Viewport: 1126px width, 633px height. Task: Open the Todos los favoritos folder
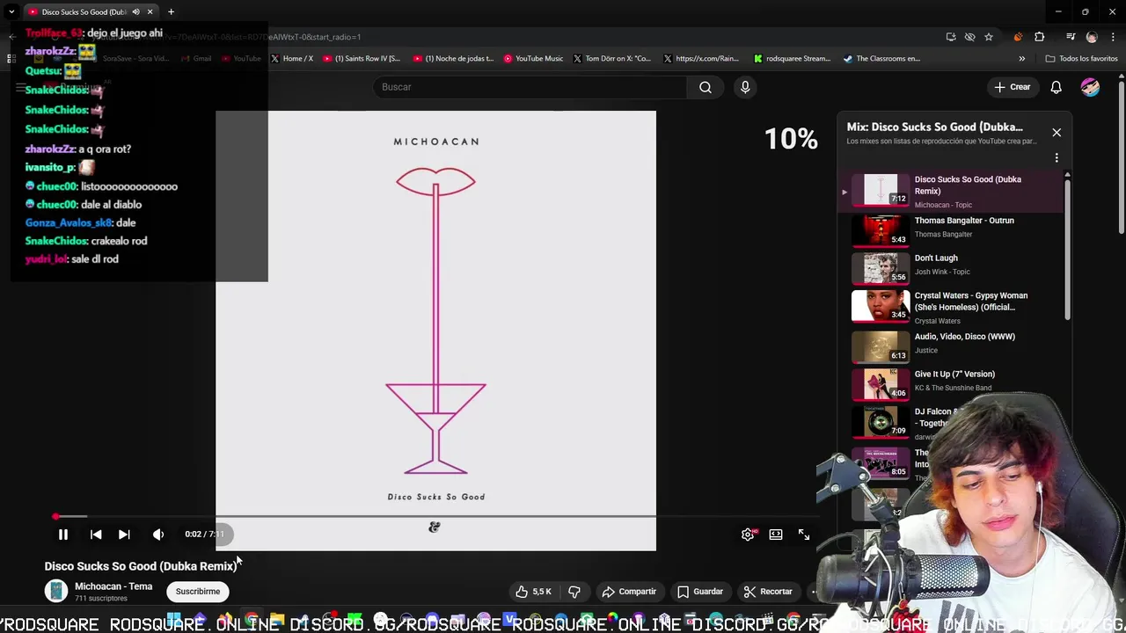tap(1081, 59)
